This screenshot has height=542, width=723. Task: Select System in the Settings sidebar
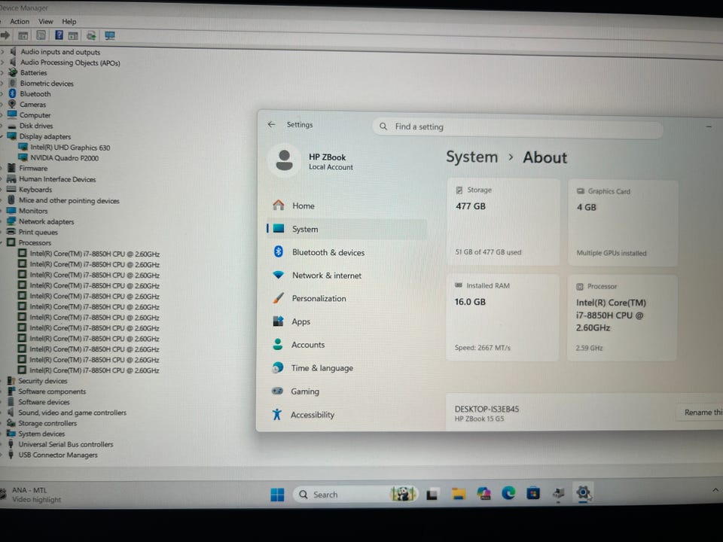346,229
